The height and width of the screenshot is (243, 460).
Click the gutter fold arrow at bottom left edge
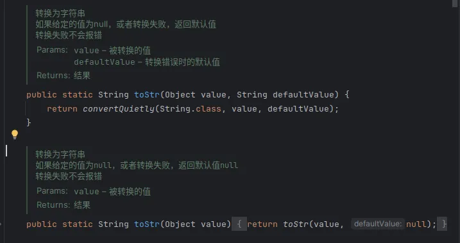click(x=1, y=224)
